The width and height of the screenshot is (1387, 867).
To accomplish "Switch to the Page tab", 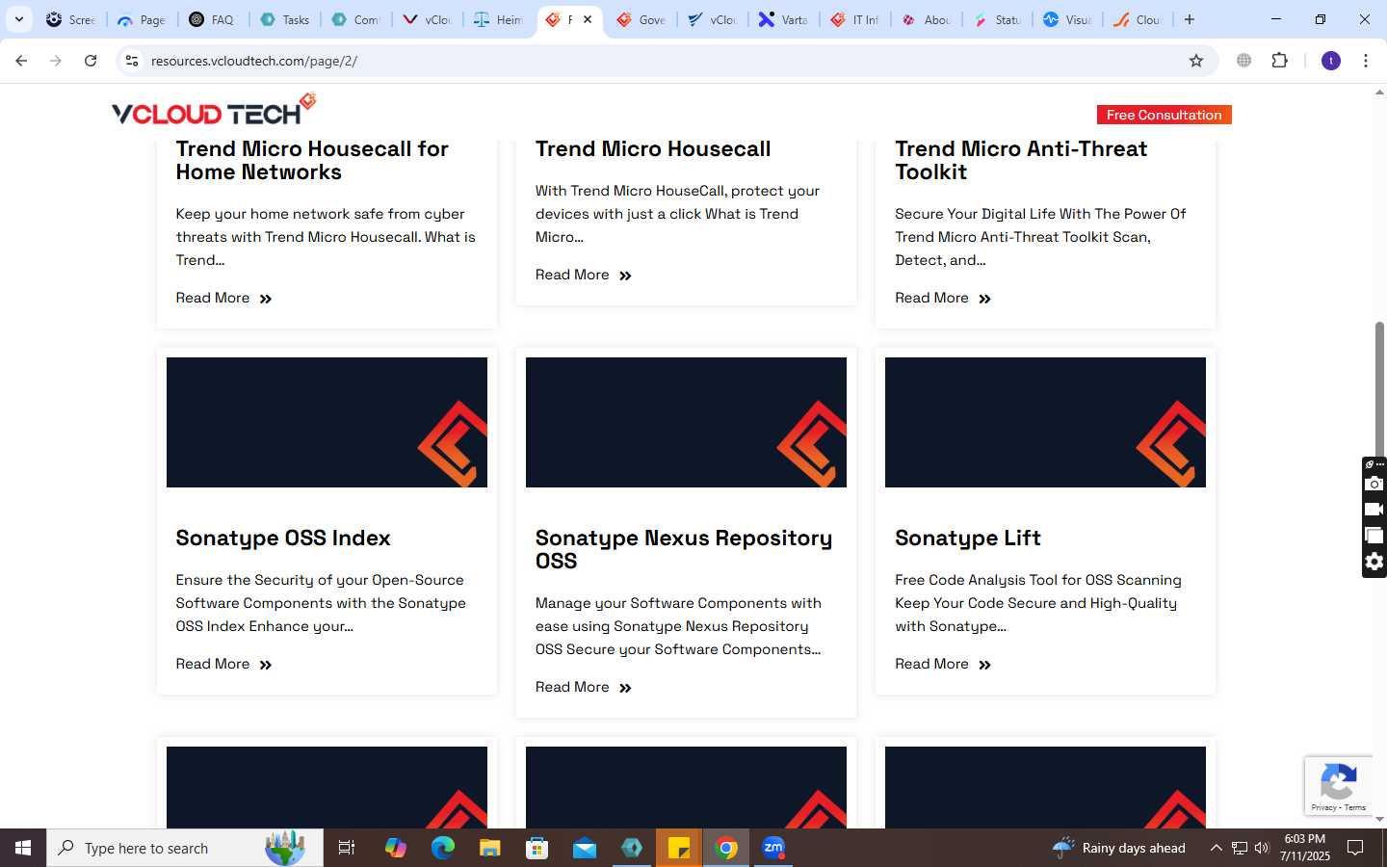I will pyautogui.click(x=142, y=19).
